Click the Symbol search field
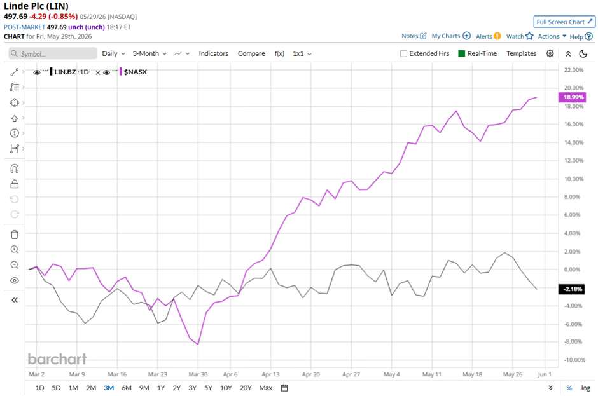 coord(53,54)
